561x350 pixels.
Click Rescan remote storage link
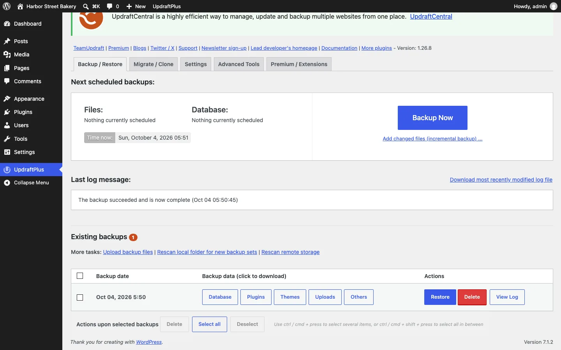tap(290, 252)
